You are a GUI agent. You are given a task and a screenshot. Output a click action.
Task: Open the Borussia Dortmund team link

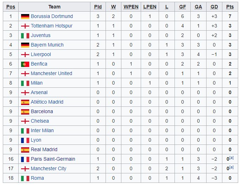point(52,16)
